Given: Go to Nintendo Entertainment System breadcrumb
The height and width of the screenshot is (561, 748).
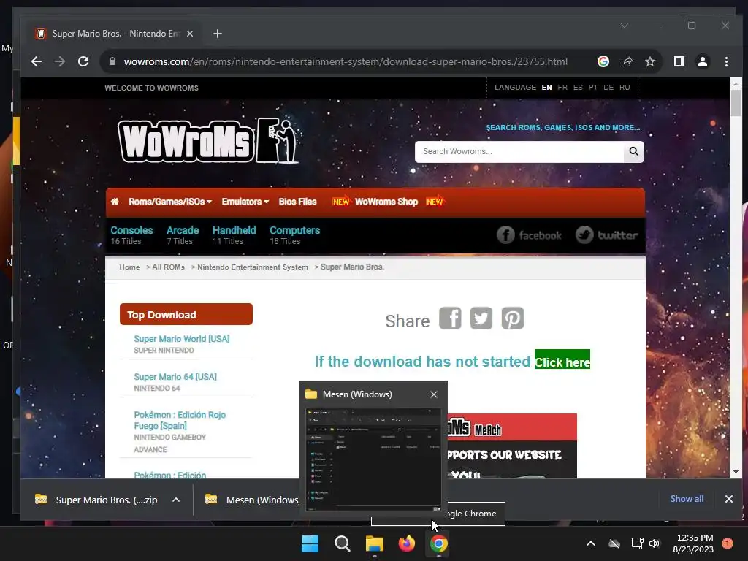Looking at the screenshot, I should click(252, 267).
